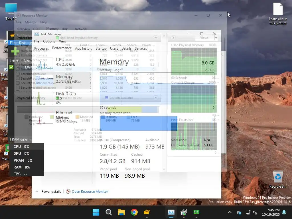Click the GPU 0% overlay reading

[x=21, y=153]
